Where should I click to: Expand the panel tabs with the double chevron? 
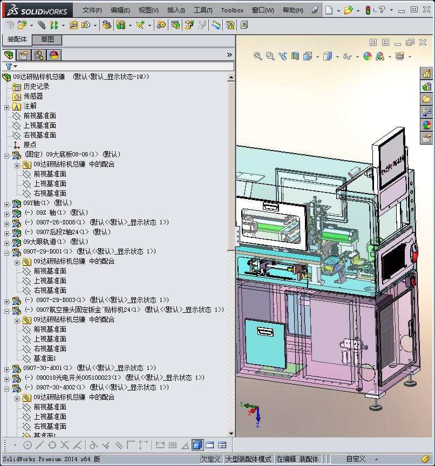229,54
